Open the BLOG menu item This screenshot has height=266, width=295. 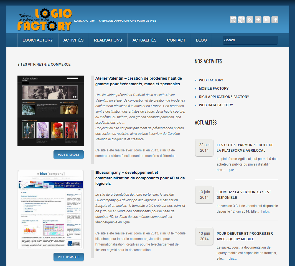pos(201,40)
